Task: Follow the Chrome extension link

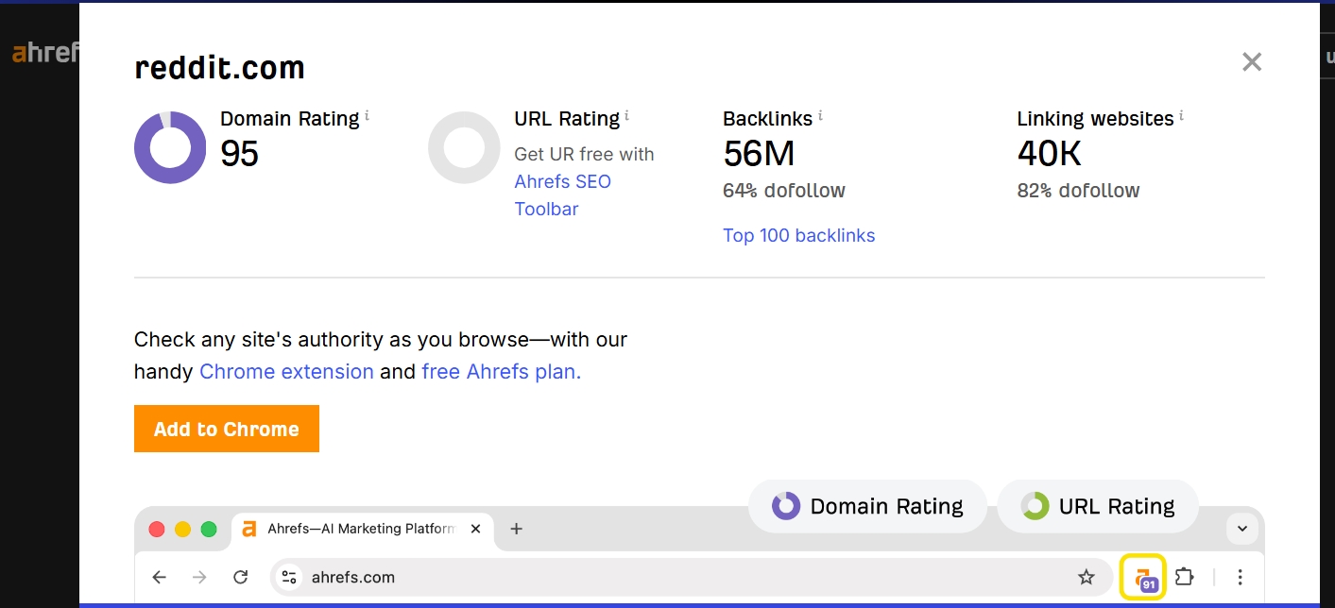Action: coord(286,371)
